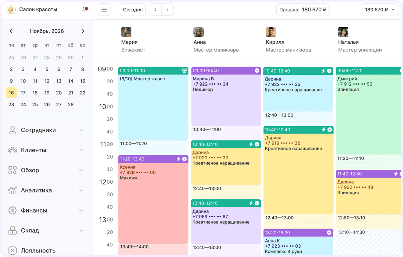Expand the Аналитика section chevron
The width and height of the screenshot is (403, 257).
coord(81,190)
